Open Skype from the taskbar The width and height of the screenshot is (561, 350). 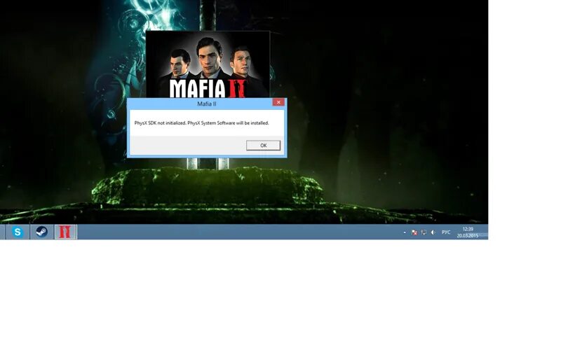coord(18,232)
